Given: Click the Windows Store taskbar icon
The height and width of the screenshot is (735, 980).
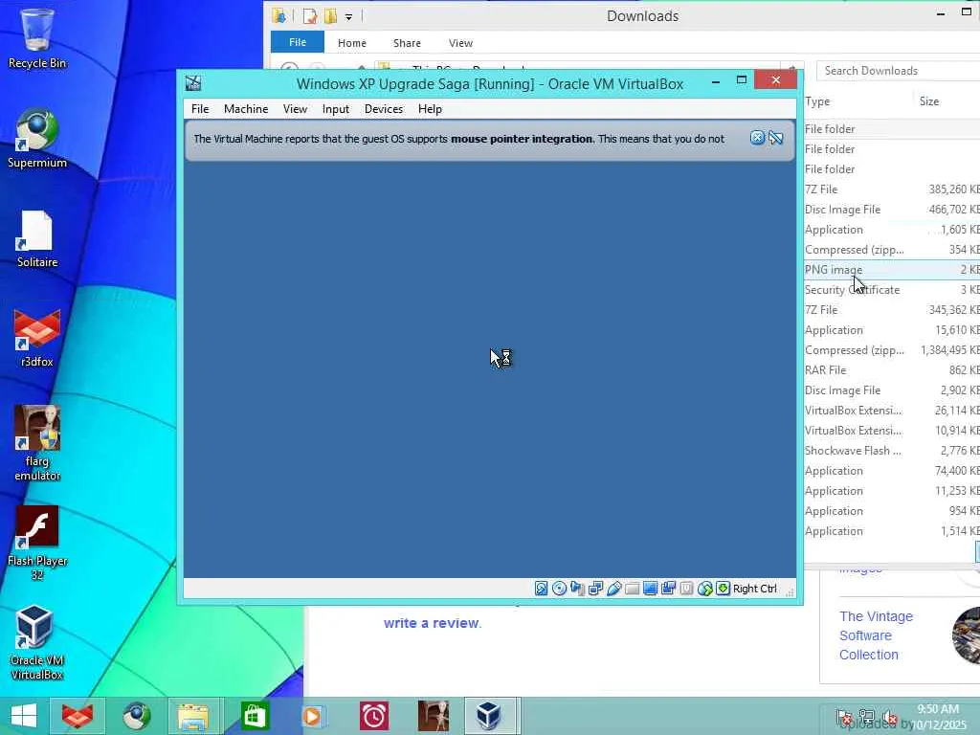Looking at the screenshot, I should (x=253, y=716).
